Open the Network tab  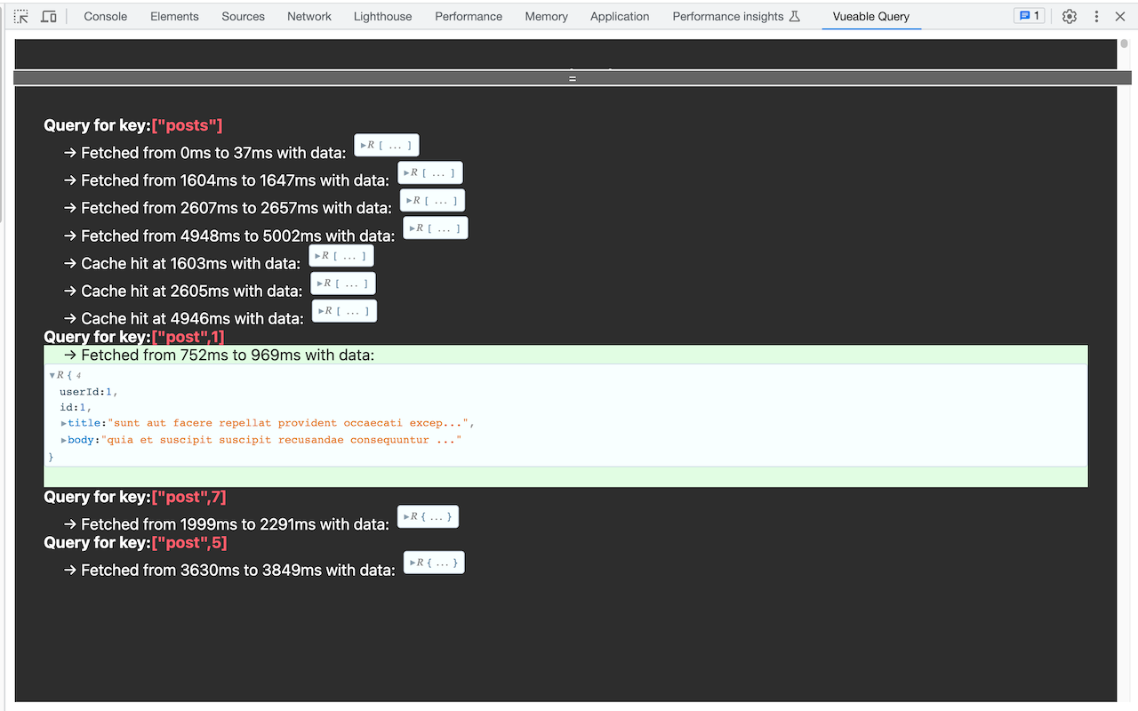(x=309, y=16)
